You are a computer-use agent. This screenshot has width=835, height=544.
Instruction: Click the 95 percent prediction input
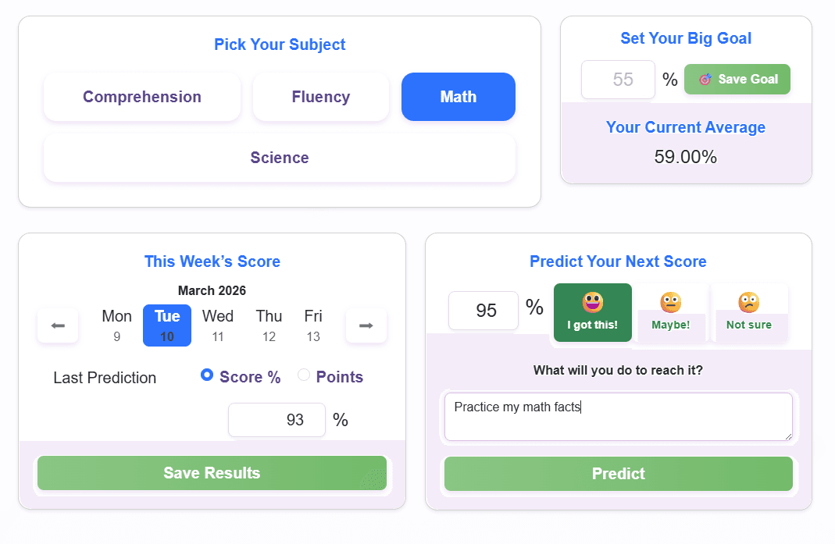point(483,310)
